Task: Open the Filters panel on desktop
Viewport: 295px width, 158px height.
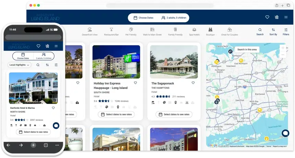Action: [x=286, y=30]
